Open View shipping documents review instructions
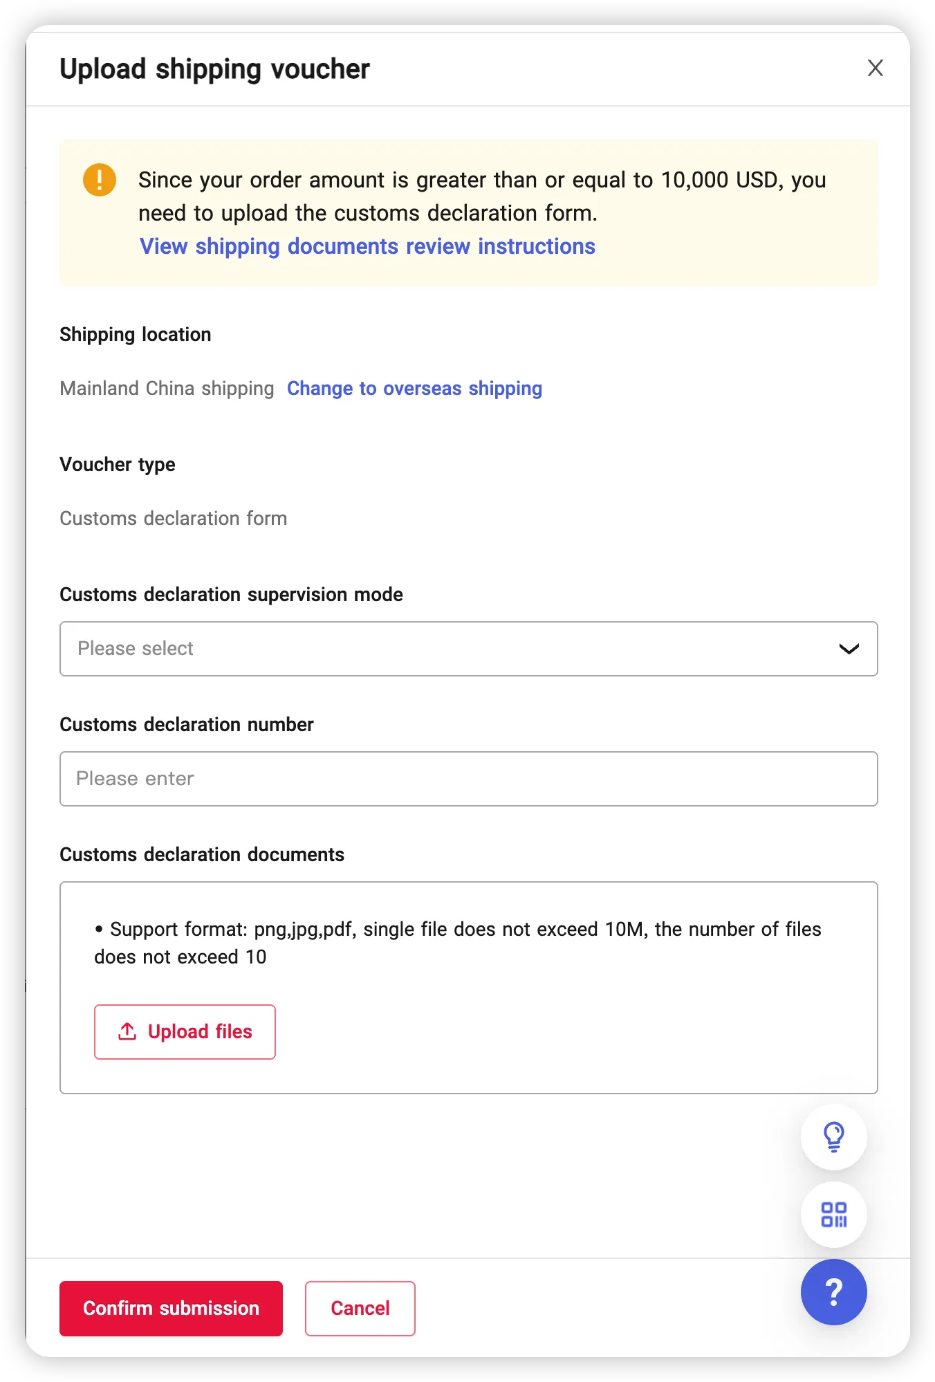935x1382 pixels. [x=367, y=246]
